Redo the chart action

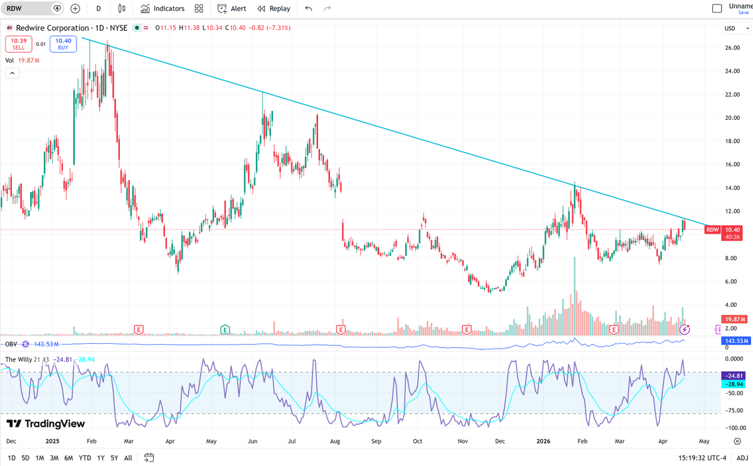327,9
